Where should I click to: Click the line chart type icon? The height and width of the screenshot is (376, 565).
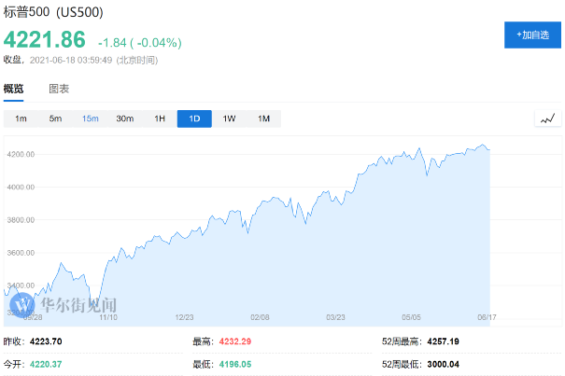pyautogui.click(x=547, y=118)
